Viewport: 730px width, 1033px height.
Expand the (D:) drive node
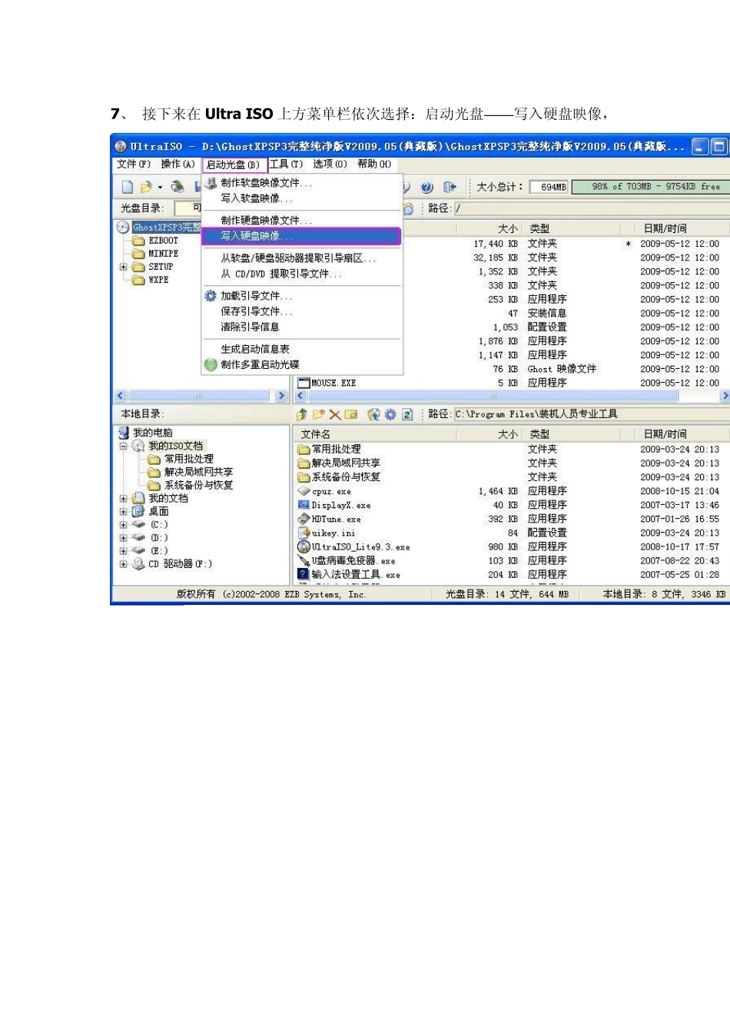pyautogui.click(x=123, y=537)
